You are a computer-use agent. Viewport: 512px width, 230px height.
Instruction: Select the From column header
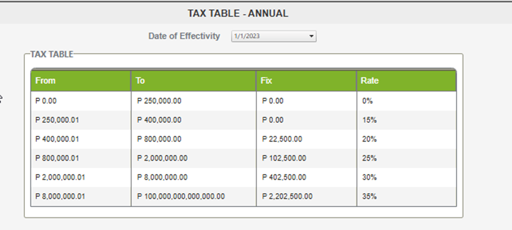click(x=80, y=80)
